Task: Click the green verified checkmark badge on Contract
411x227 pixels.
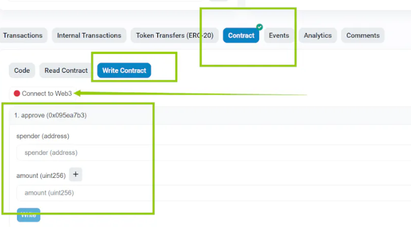Action: coord(260,27)
